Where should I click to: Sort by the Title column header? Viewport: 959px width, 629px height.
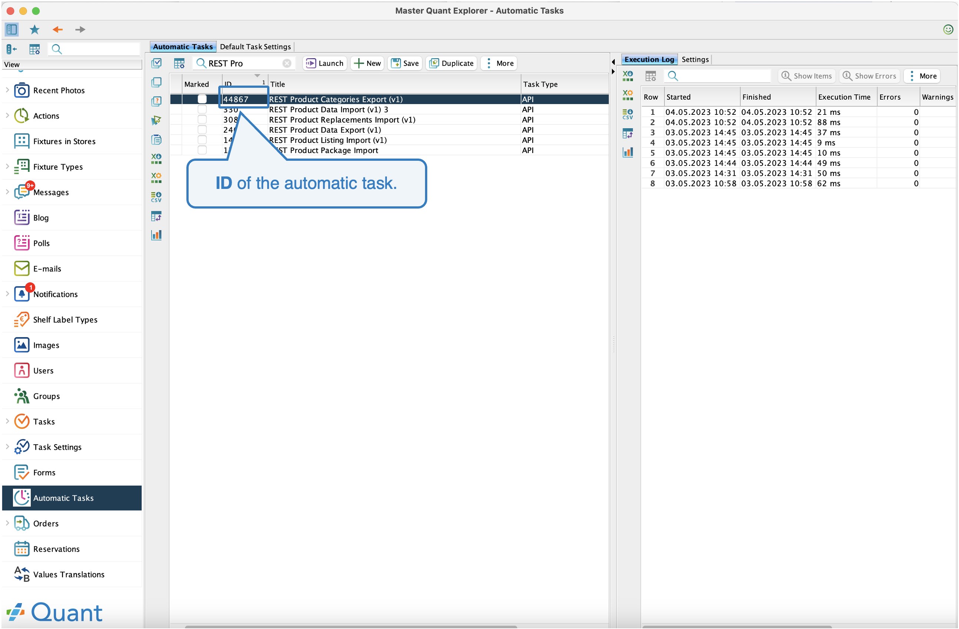(394, 84)
